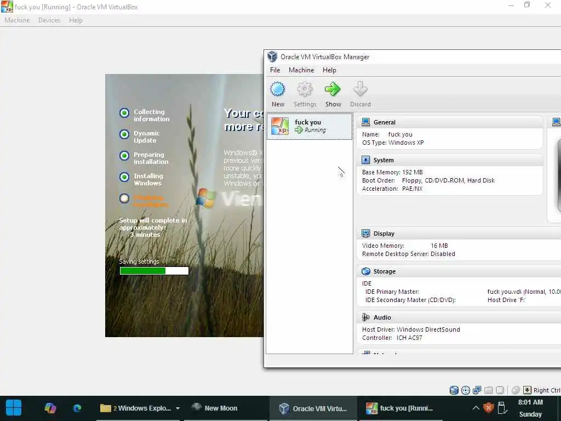Click the XP icon in VM window title bar
Viewport: 561px width, 421px height.
pos(7,7)
